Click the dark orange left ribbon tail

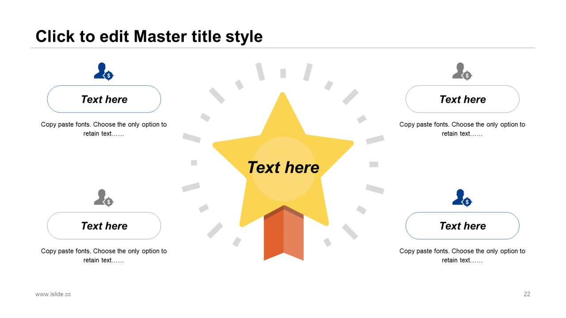tap(274, 236)
